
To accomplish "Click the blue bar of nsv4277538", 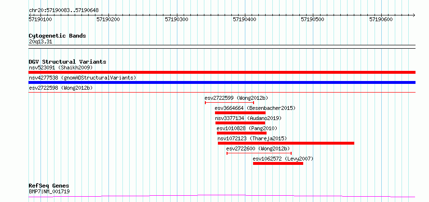I will pos(222,82).
